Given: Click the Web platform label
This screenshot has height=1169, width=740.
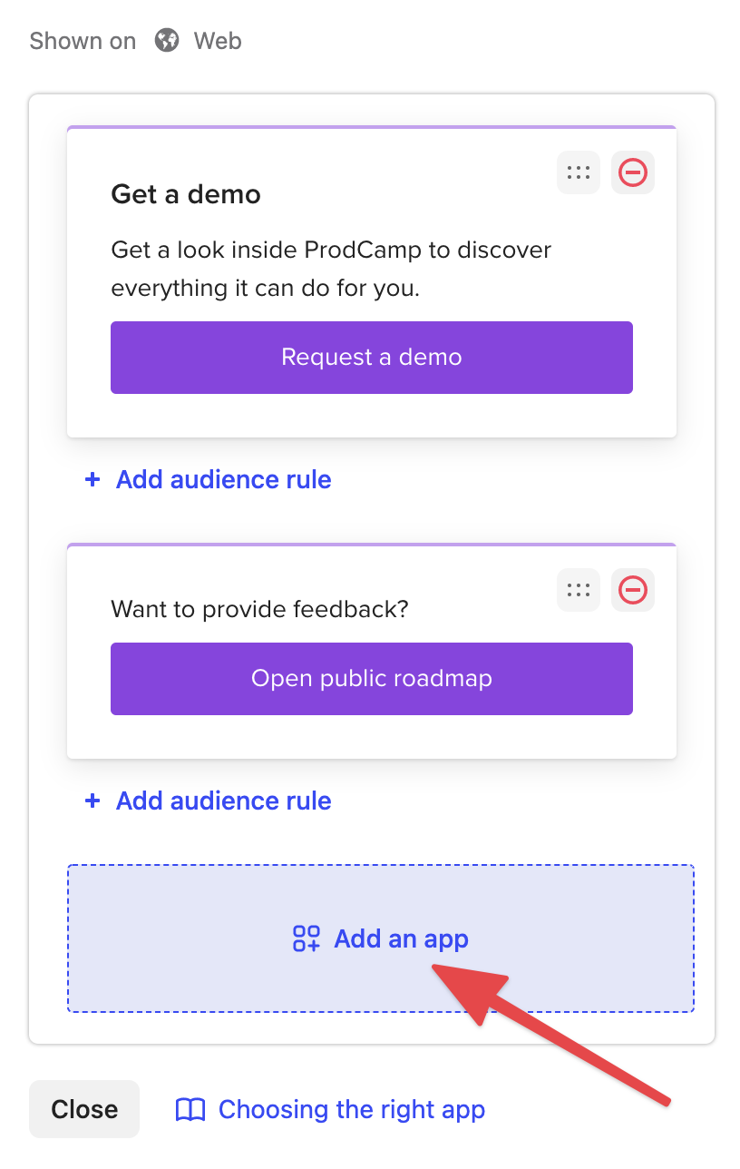Looking at the screenshot, I should [218, 41].
